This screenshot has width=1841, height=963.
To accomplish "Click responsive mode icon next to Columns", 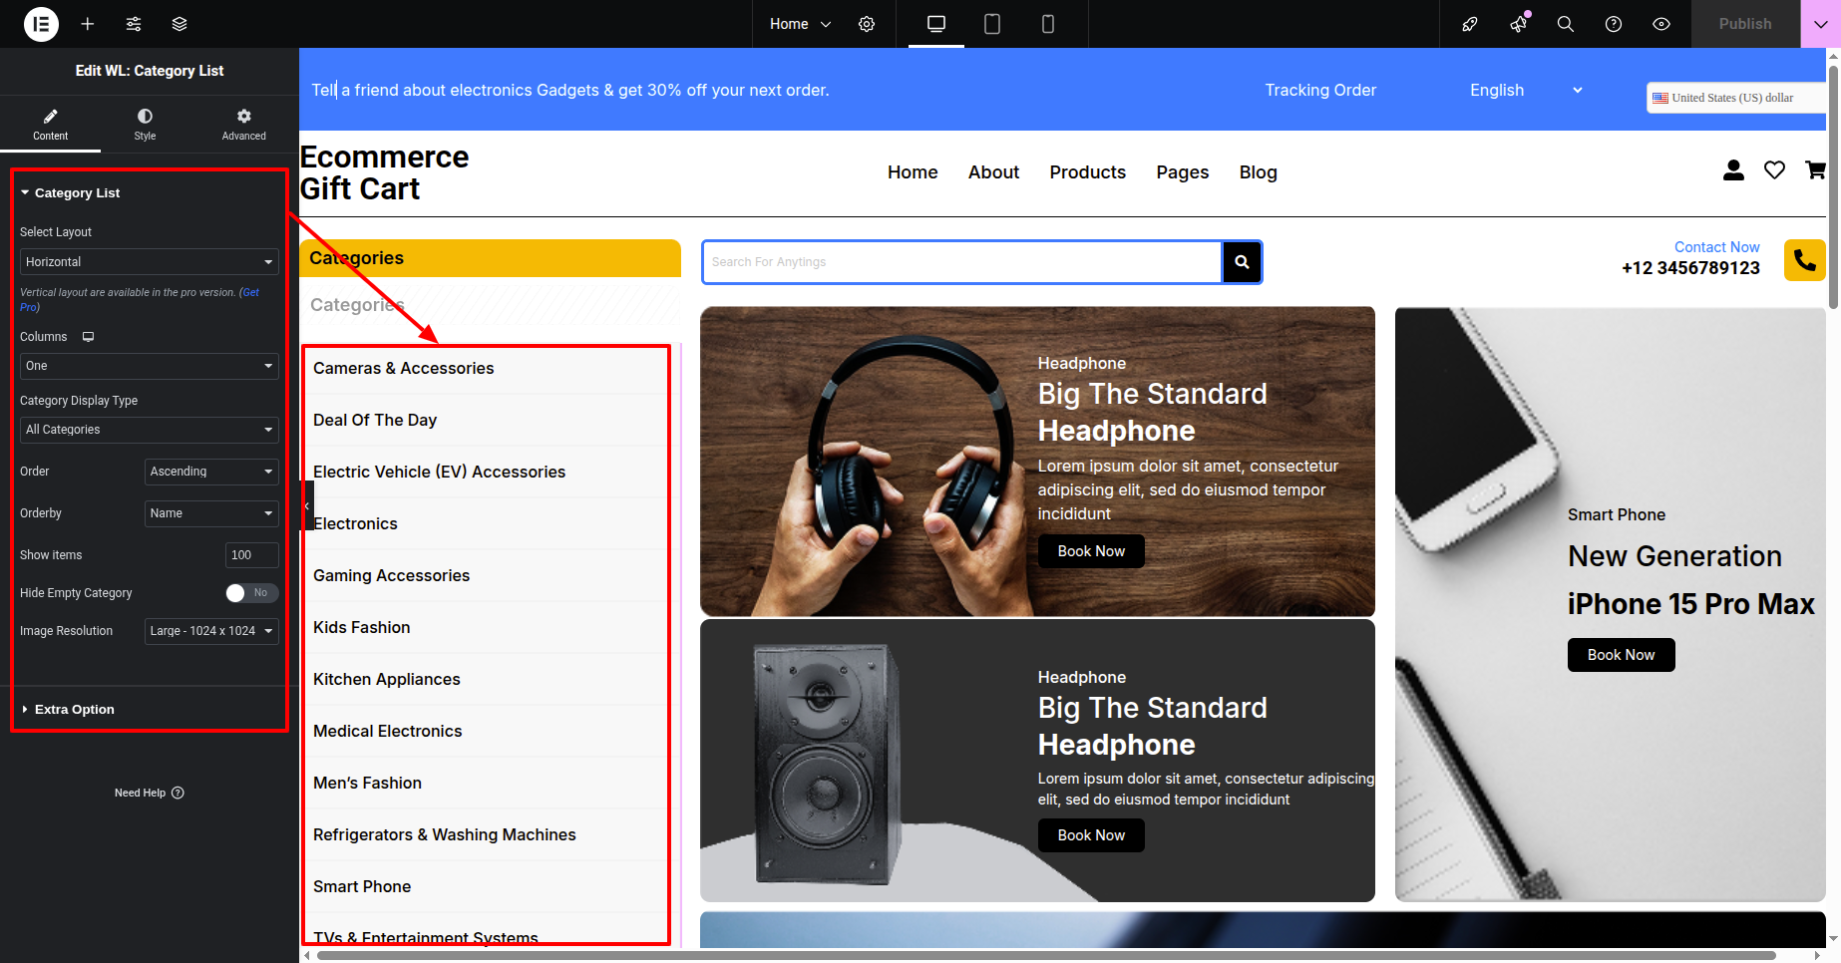I will 88,337.
